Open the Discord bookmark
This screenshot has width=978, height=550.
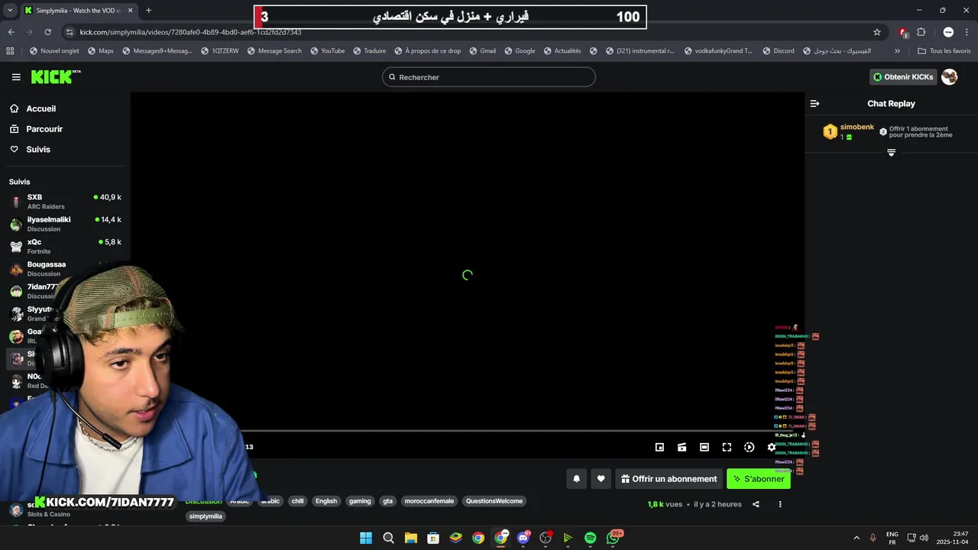pos(778,51)
